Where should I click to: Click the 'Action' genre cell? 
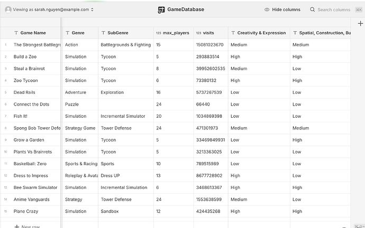(80, 45)
